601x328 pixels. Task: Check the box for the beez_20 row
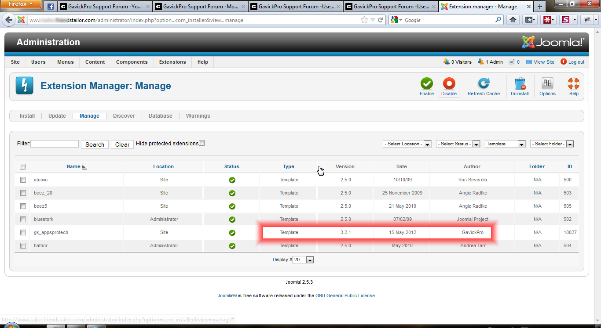click(23, 193)
